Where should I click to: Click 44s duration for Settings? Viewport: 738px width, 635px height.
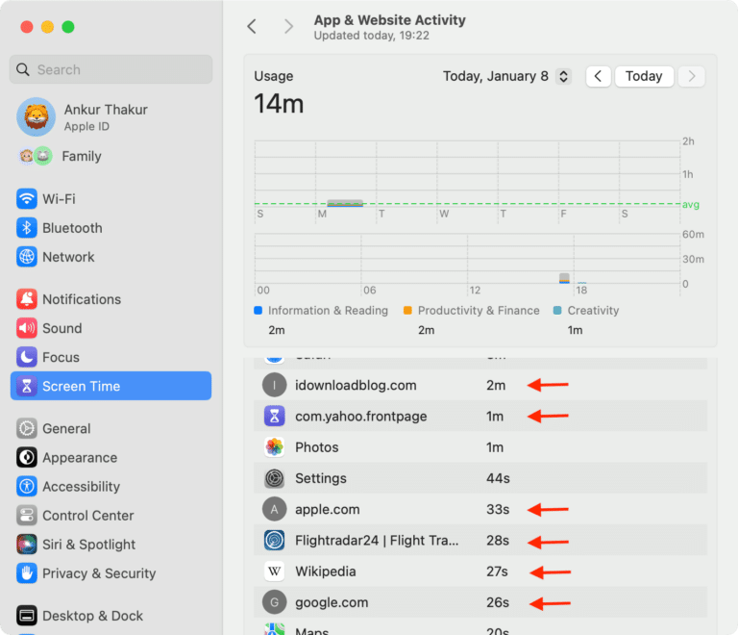click(x=498, y=478)
